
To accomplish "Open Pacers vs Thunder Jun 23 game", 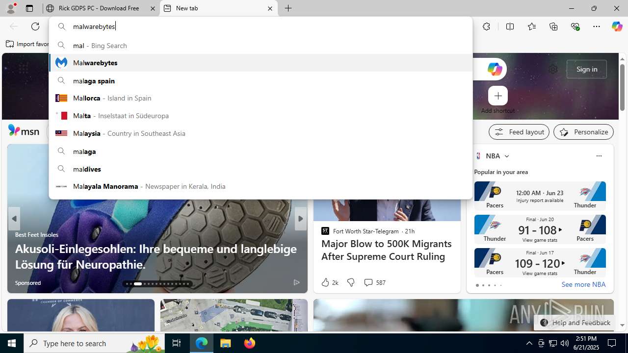I will (540, 195).
